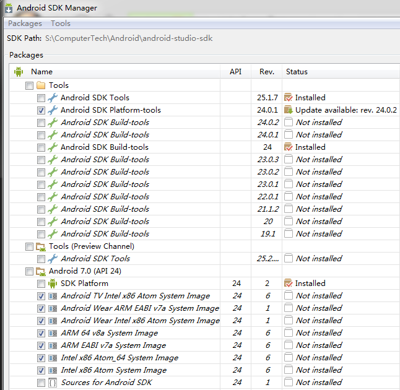400x390 pixels.
Task: Click the Status column header
Action: [x=297, y=72]
